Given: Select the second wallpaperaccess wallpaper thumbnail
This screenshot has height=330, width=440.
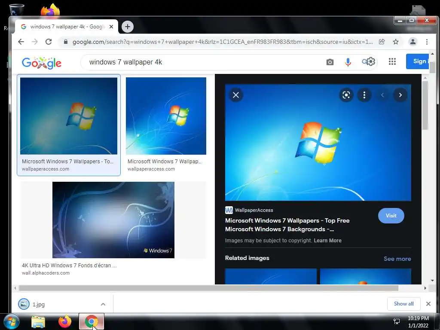Looking at the screenshot, I should tap(166, 116).
